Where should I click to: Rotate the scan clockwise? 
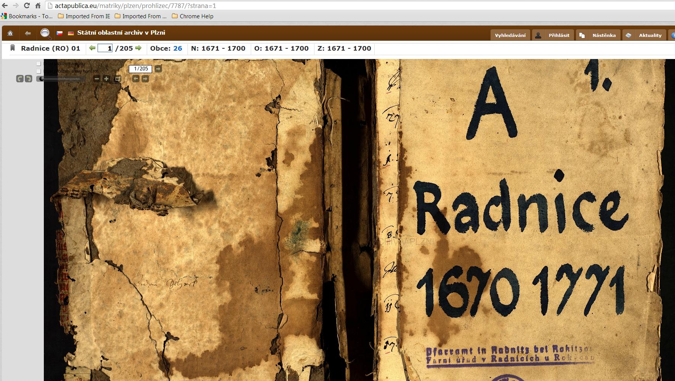(28, 79)
